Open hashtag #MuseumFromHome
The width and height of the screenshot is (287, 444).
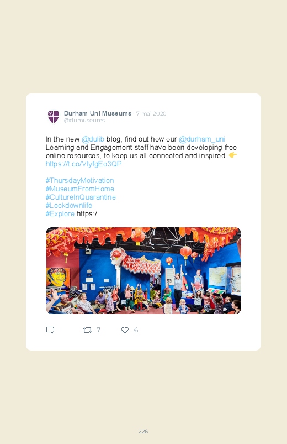[x=80, y=189]
